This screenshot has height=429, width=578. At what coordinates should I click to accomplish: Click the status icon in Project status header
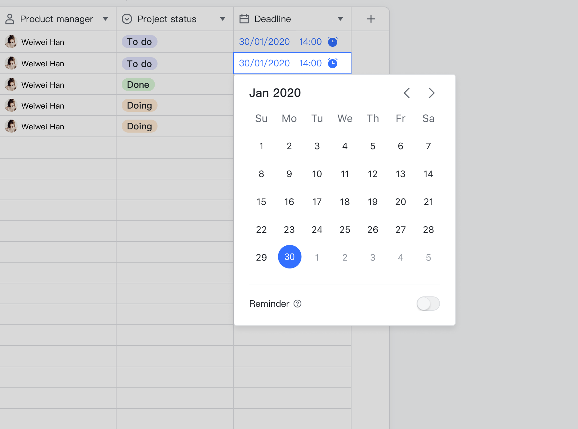pos(127,19)
